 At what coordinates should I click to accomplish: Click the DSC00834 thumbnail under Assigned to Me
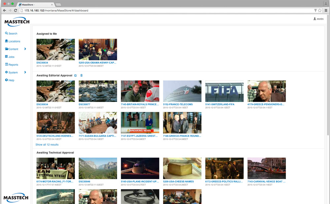click(x=55, y=49)
